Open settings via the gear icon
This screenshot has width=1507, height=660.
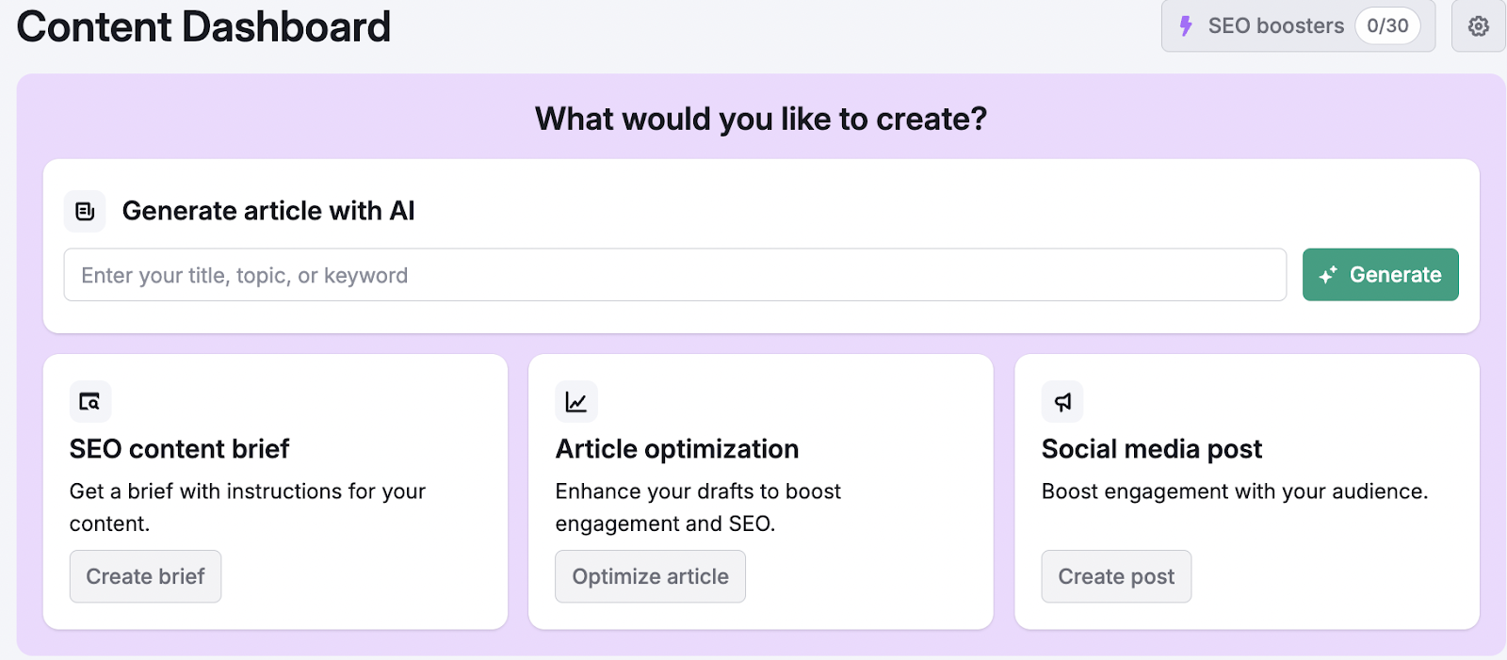click(1478, 26)
